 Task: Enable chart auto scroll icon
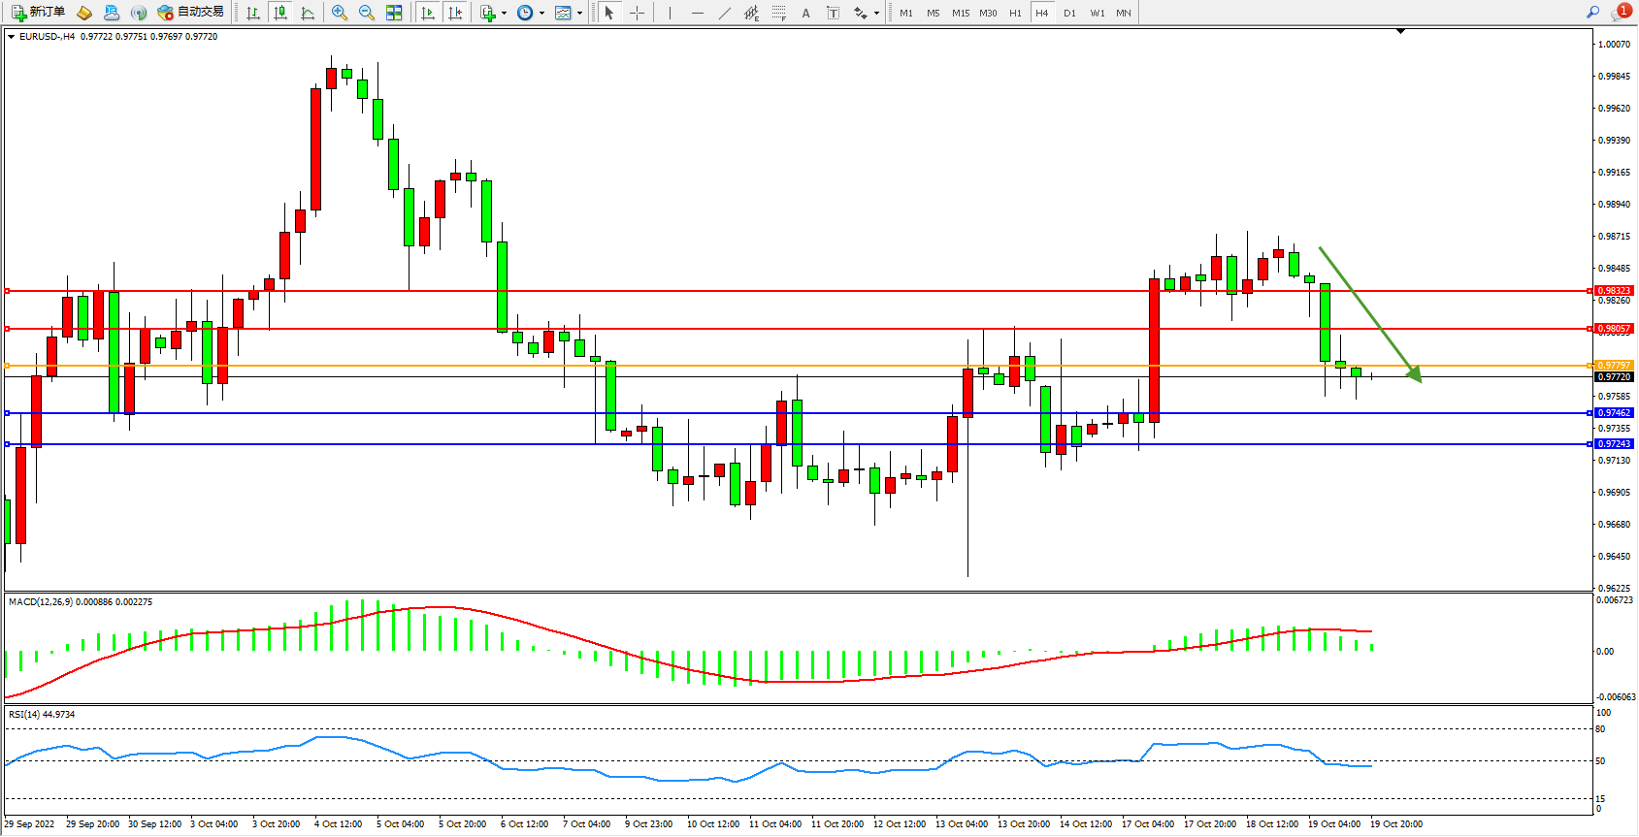pos(428,13)
